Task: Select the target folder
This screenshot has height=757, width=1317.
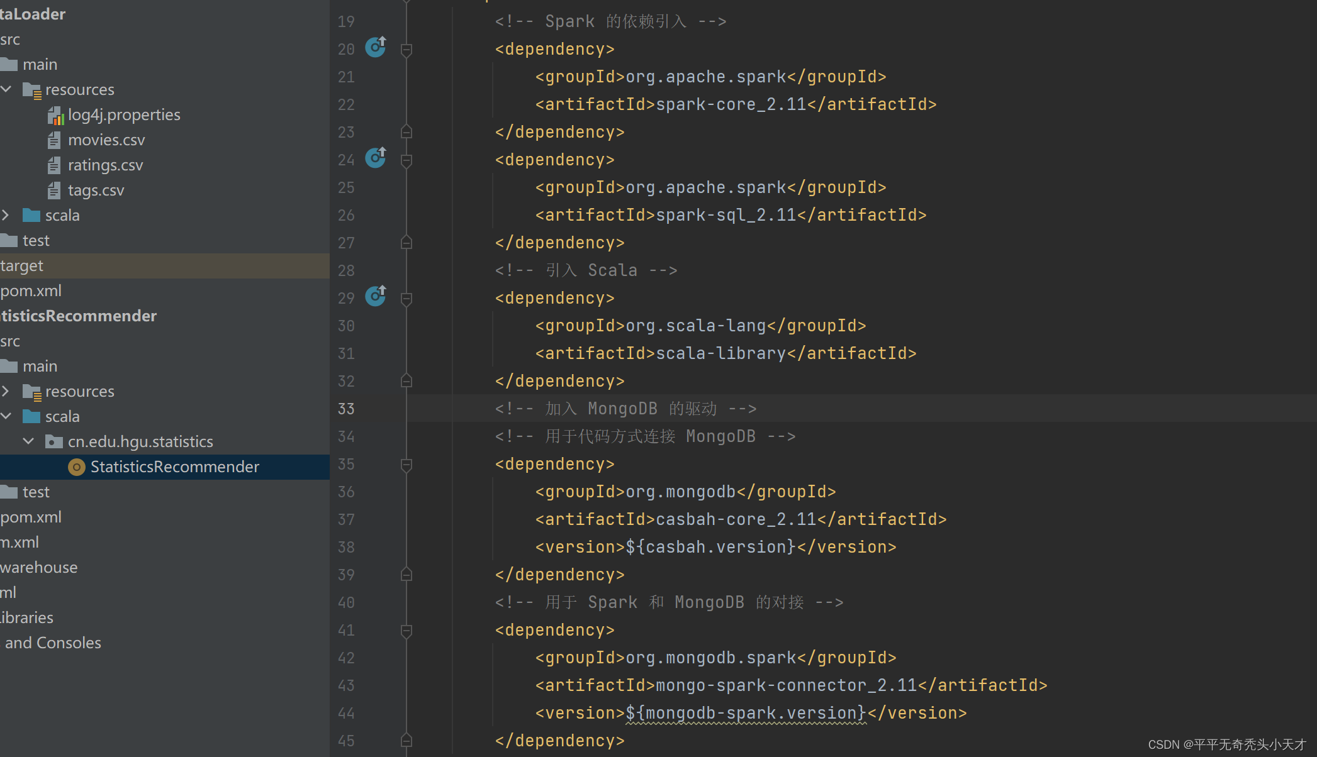Action: [x=22, y=266]
